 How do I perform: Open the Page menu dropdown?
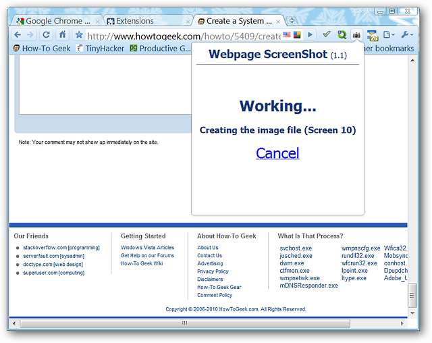pos(389,34)
